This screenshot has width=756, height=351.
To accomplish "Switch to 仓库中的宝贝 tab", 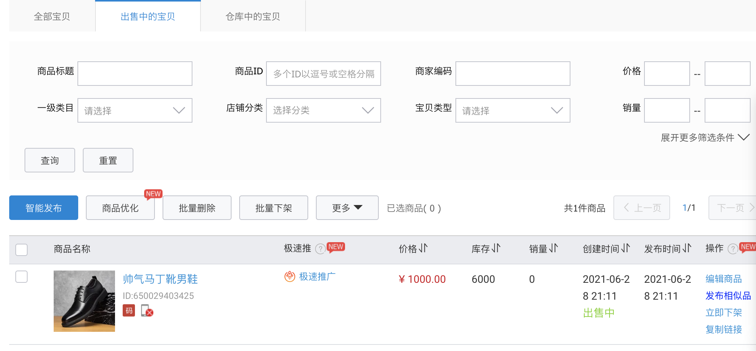I will pos(253,16).
